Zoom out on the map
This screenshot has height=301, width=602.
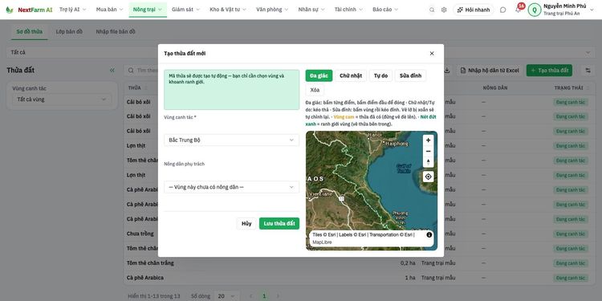pos(429,151)
